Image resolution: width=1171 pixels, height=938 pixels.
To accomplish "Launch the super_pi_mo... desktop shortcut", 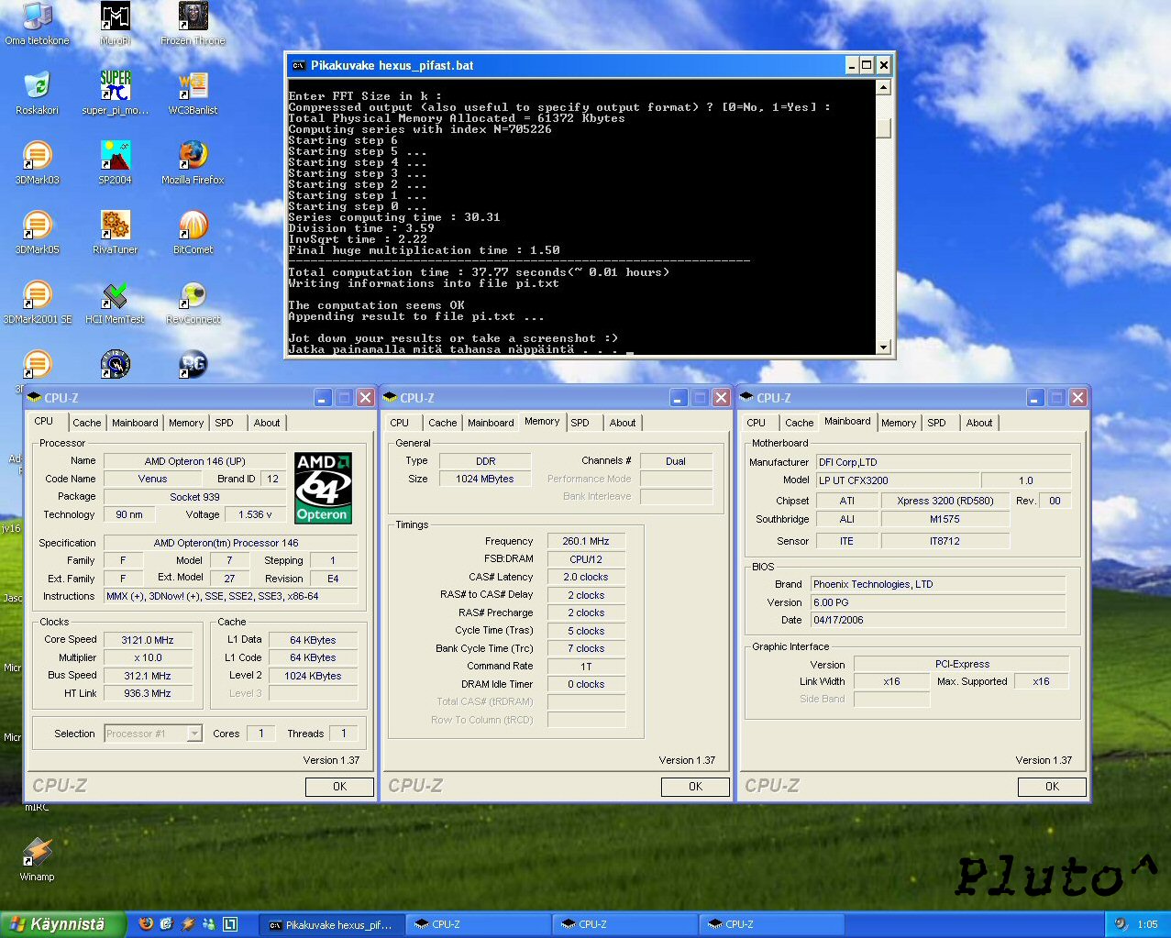I will 116,93.
